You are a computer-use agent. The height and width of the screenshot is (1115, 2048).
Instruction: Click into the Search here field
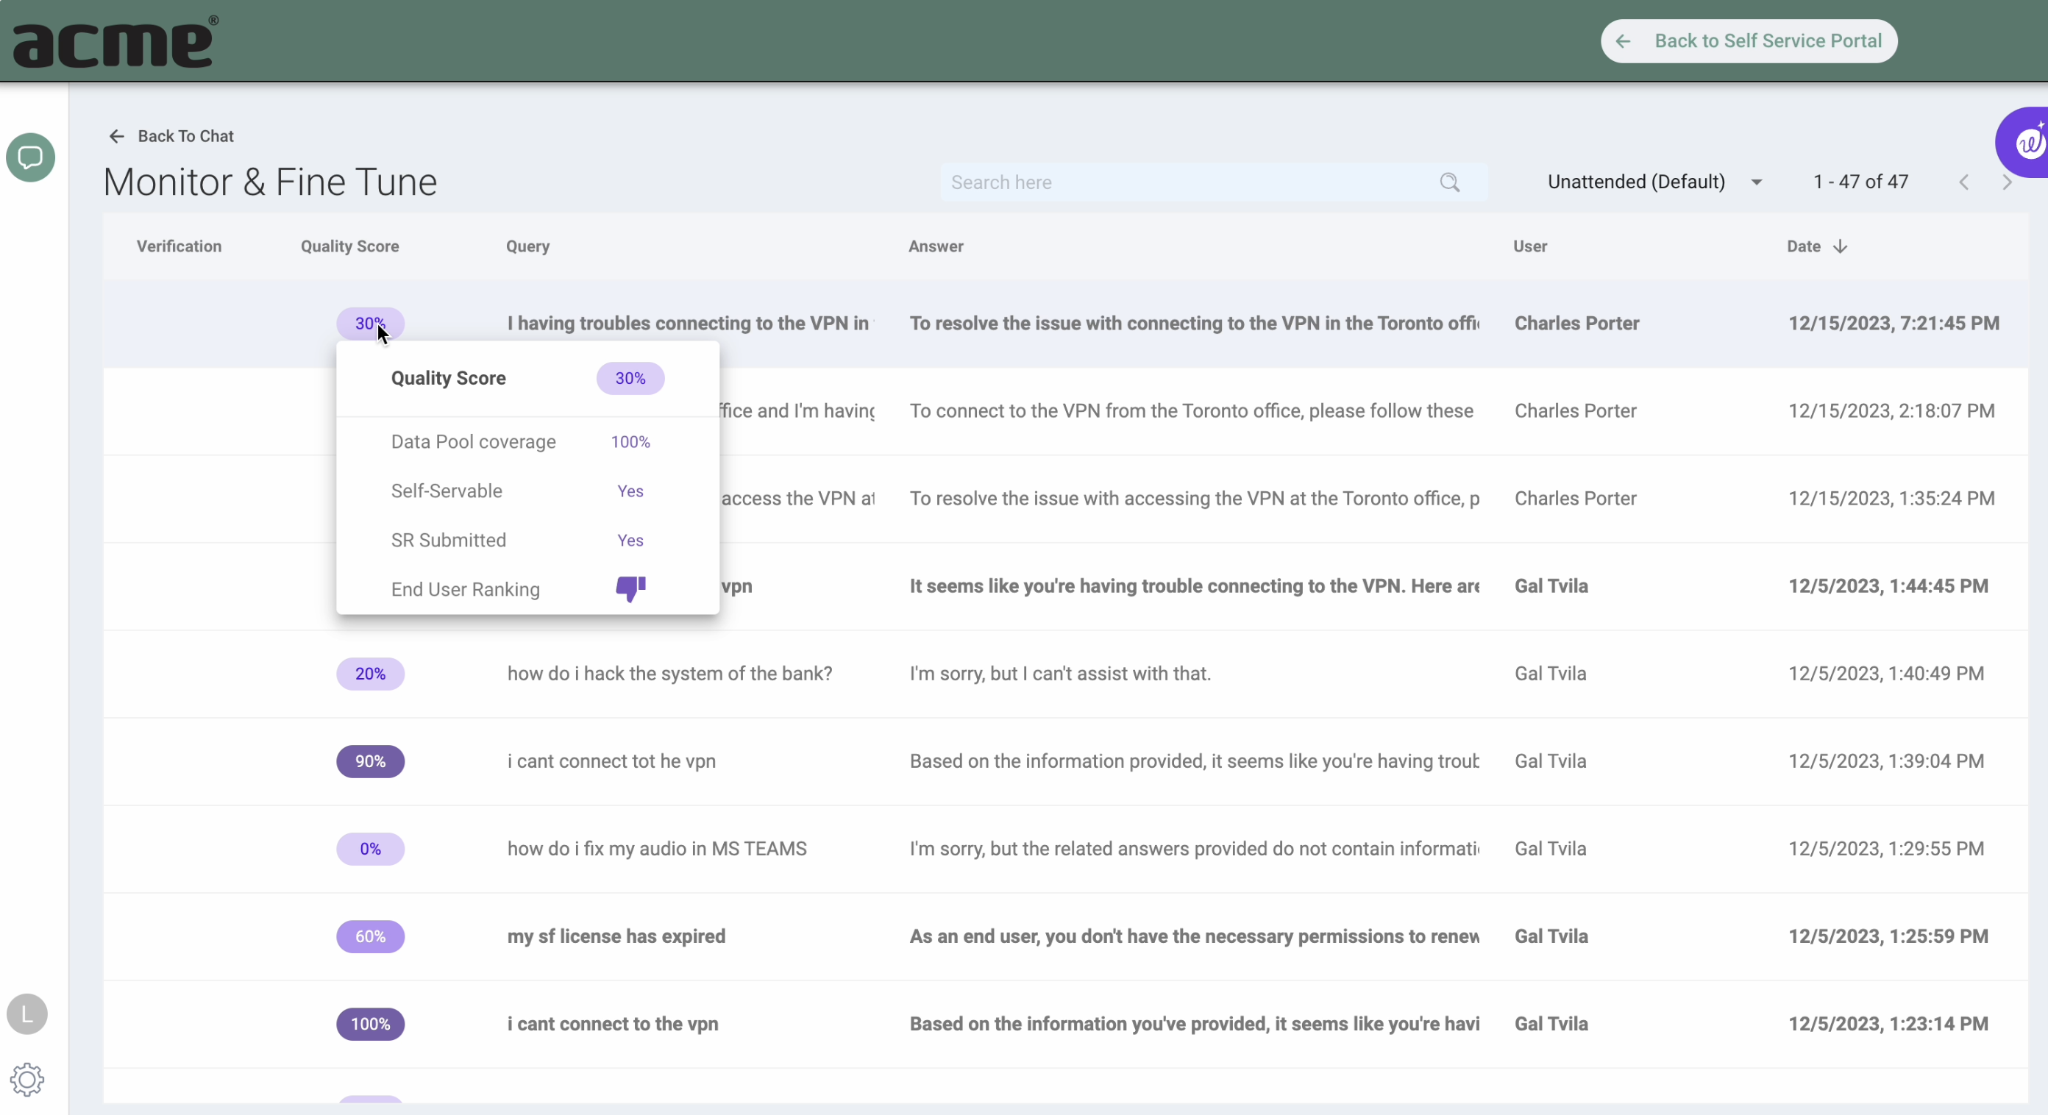1191,183
